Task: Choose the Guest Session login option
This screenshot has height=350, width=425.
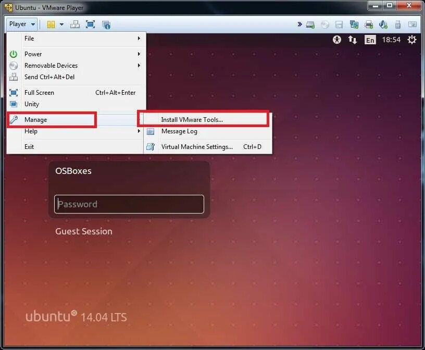Action: point(84,231)
